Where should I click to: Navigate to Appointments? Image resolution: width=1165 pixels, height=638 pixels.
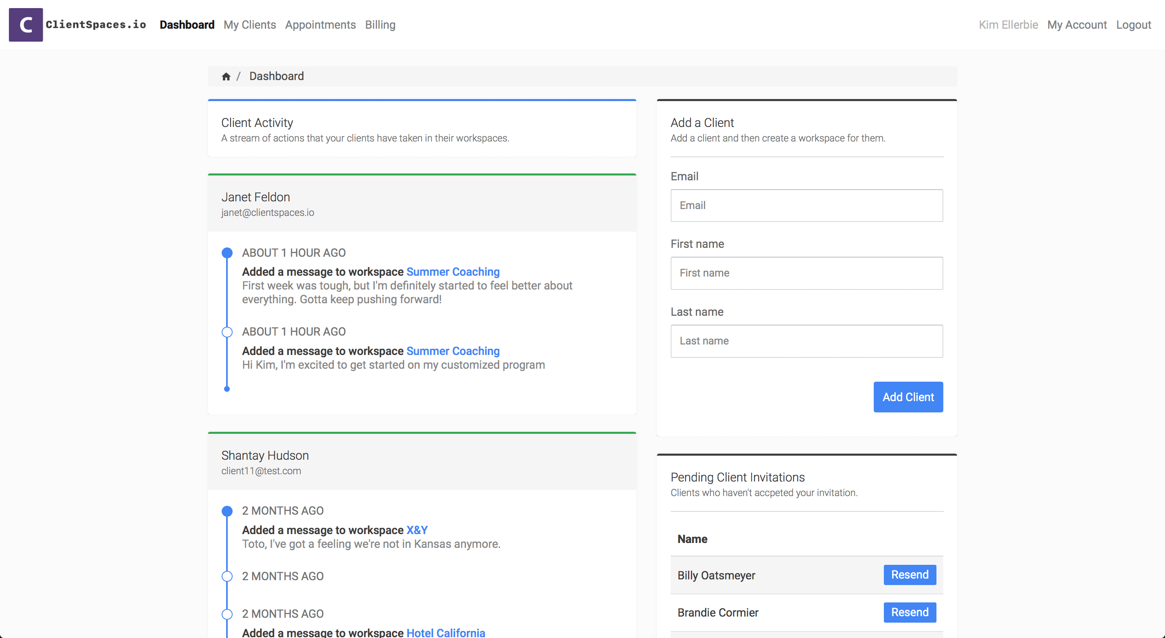[x=320, y=25]
